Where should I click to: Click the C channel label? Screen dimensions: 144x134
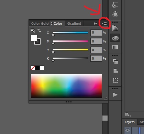pos(48,33)
